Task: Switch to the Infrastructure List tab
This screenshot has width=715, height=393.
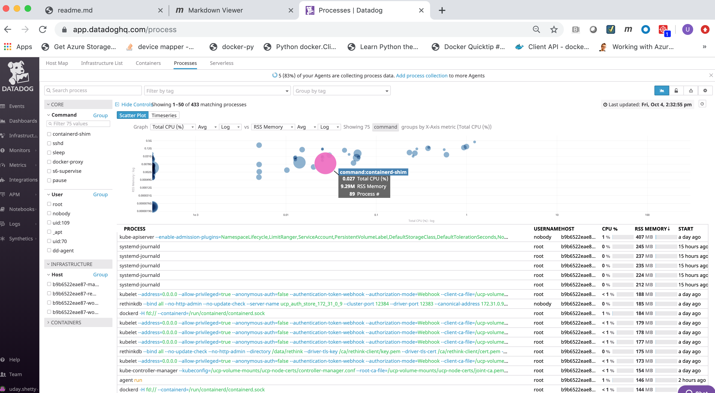Action: (x=102, y=63)
